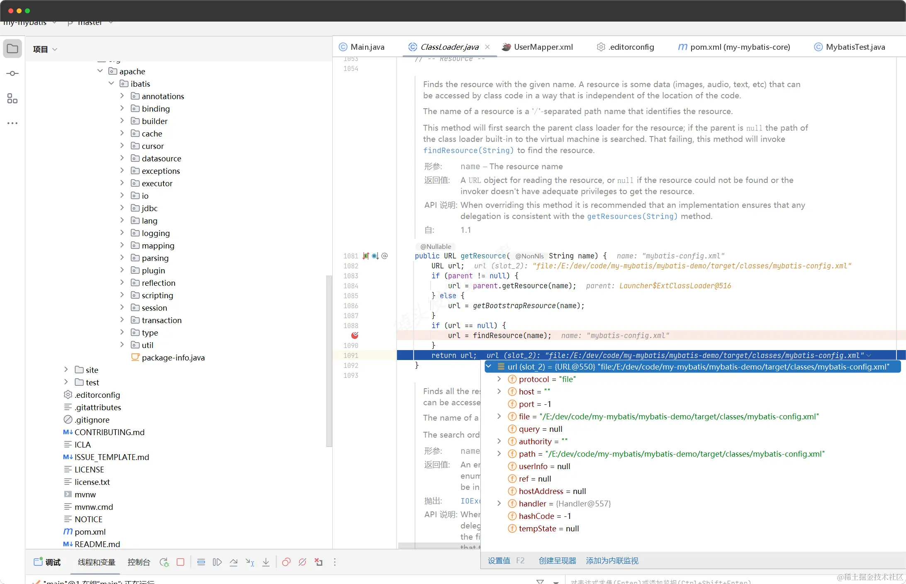
Task: Click the Resume Program icon
Action: [217, 562]
